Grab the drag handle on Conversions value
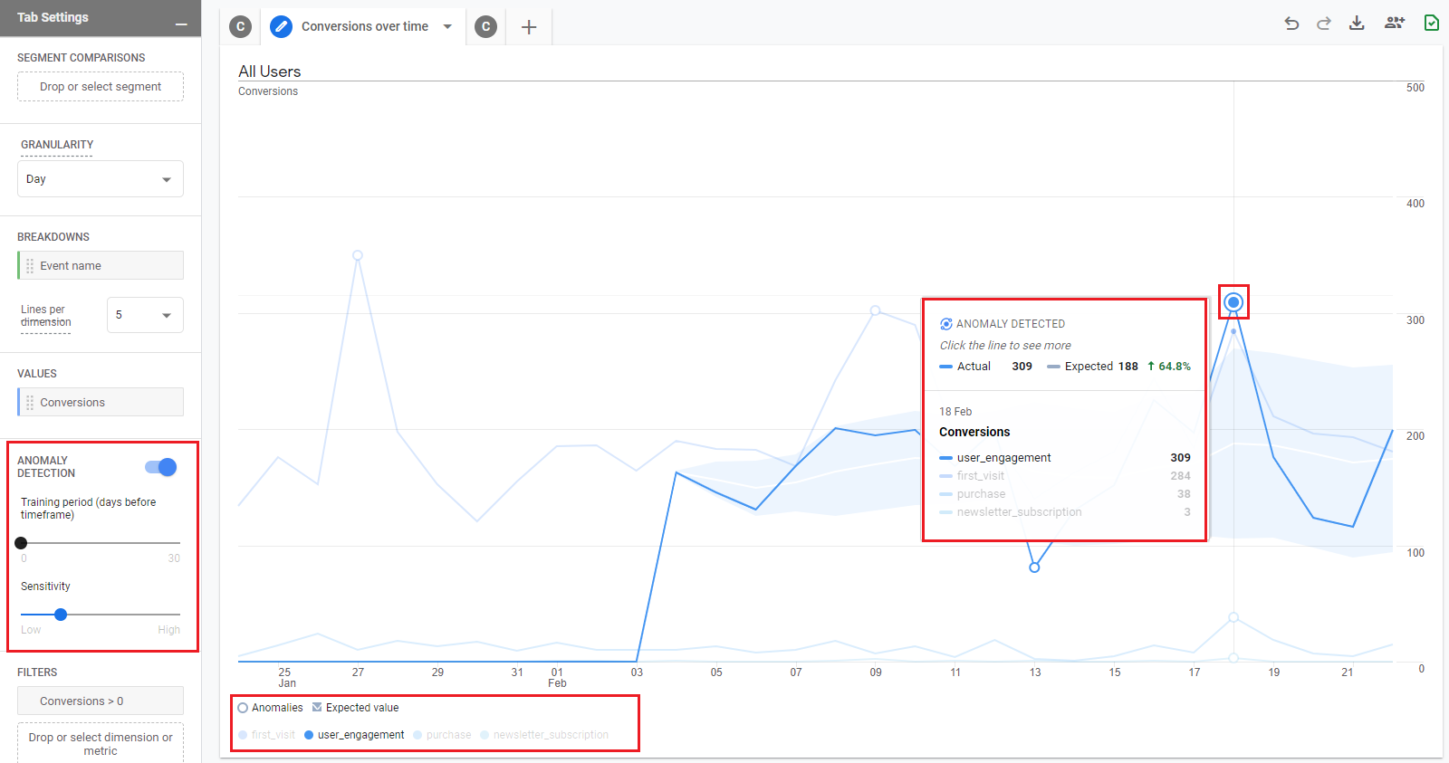 point(30,403)
